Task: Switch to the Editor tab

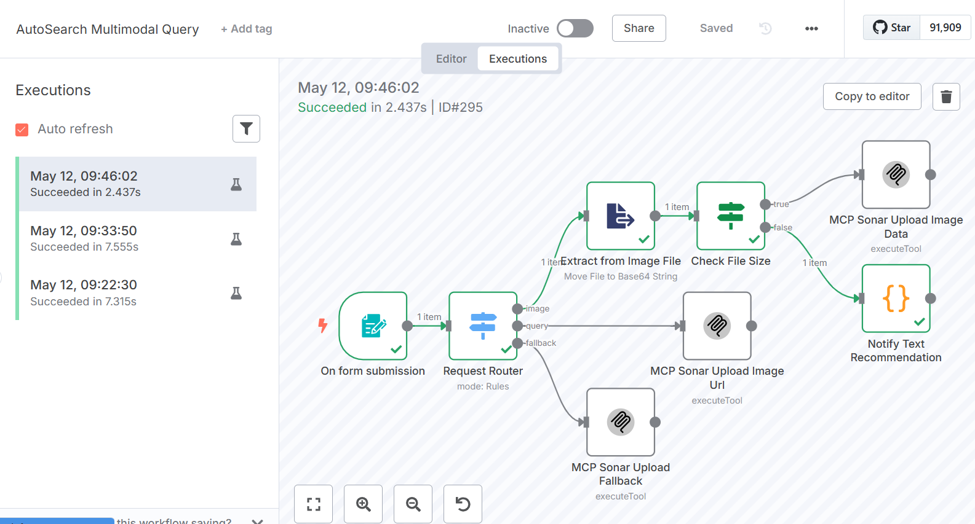Action: (x=451, y=59)
